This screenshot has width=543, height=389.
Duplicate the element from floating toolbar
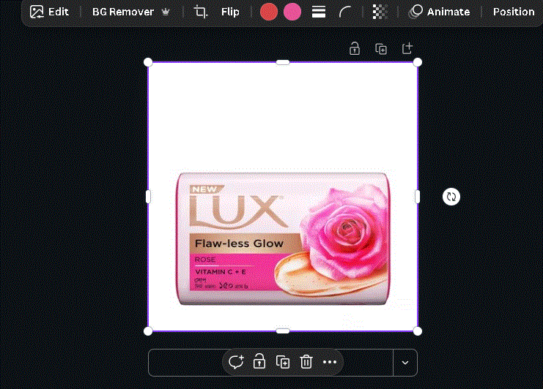pyautogui.click(x=283, y=362)
